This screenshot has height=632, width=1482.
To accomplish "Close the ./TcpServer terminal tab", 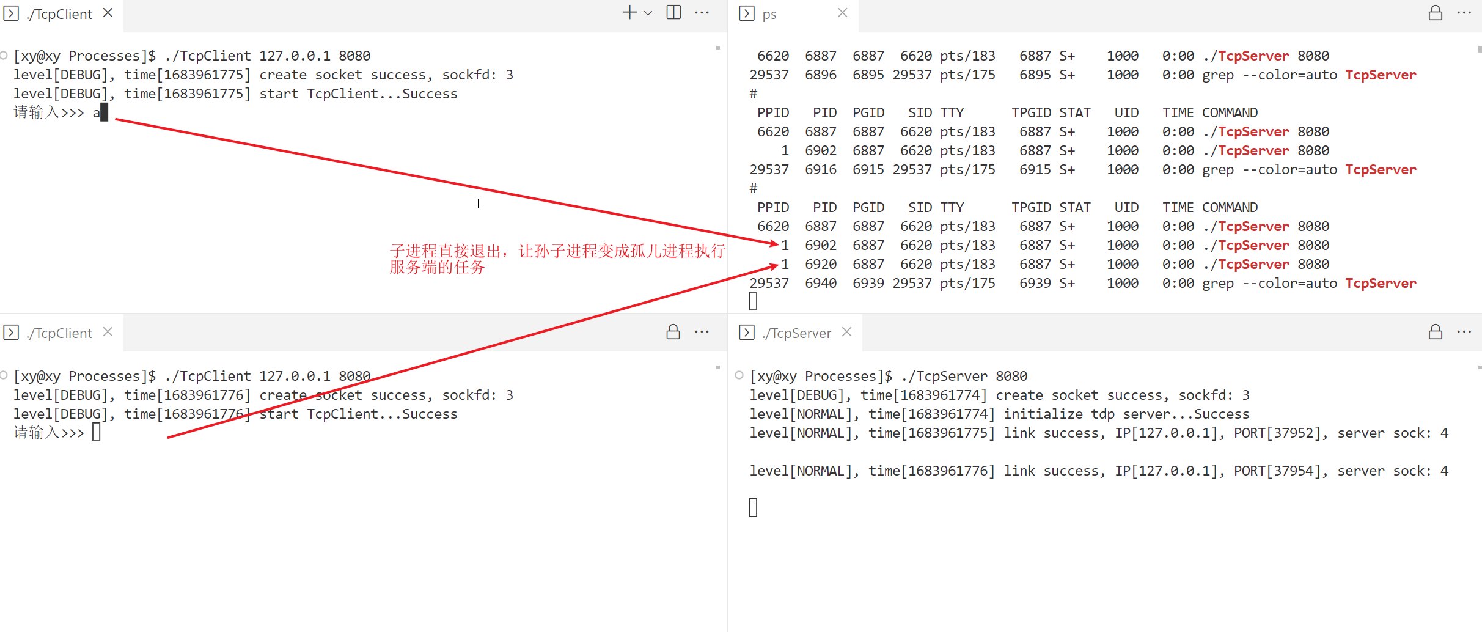I will (846, 332).
